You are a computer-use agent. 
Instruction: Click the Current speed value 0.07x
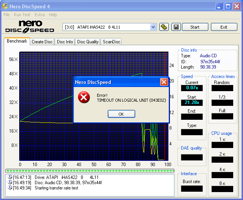[x=192, y=88]
